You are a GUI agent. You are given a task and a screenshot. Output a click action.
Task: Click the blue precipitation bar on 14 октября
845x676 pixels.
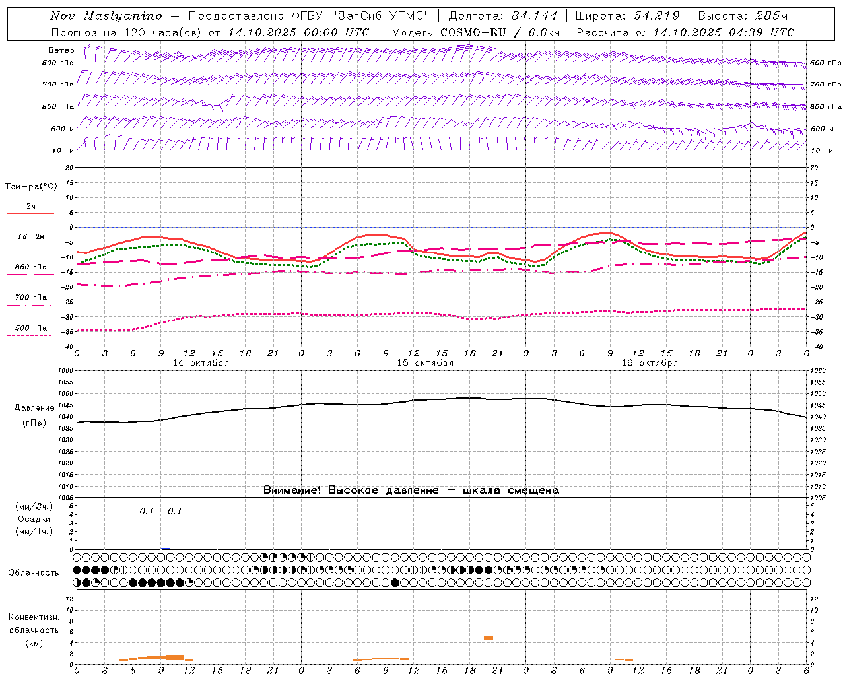click(166, 549)
